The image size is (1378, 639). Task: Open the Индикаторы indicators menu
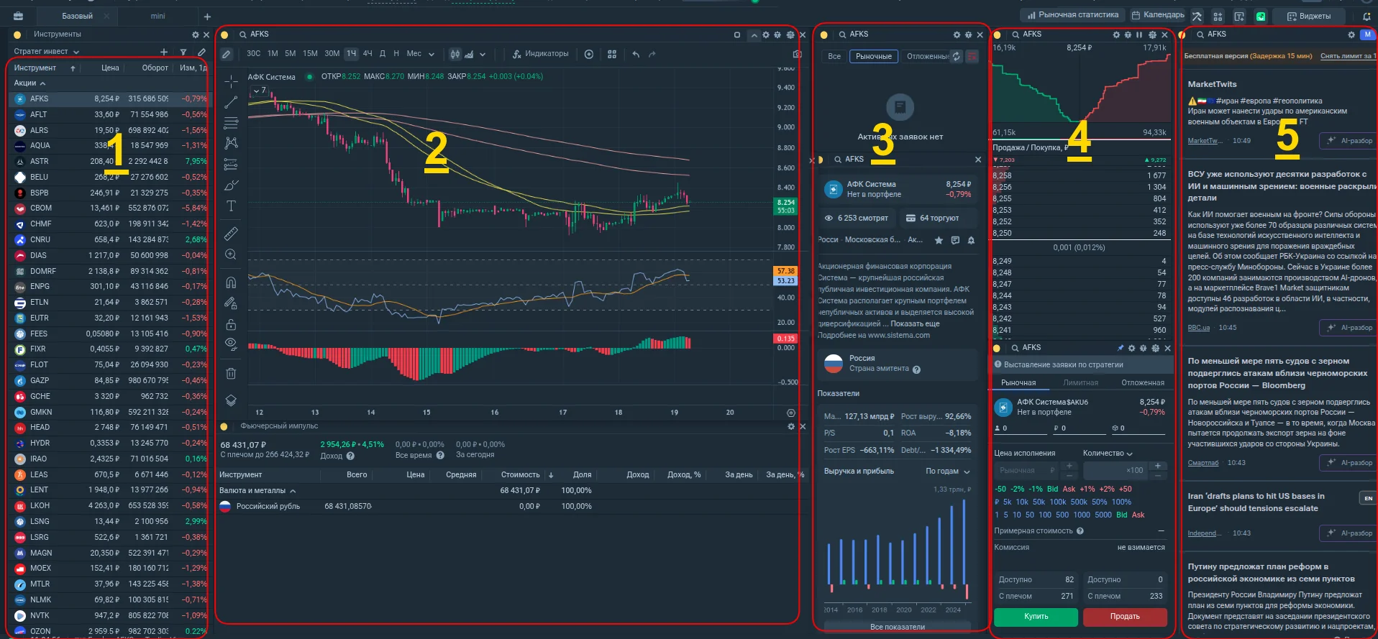point(540,54)
